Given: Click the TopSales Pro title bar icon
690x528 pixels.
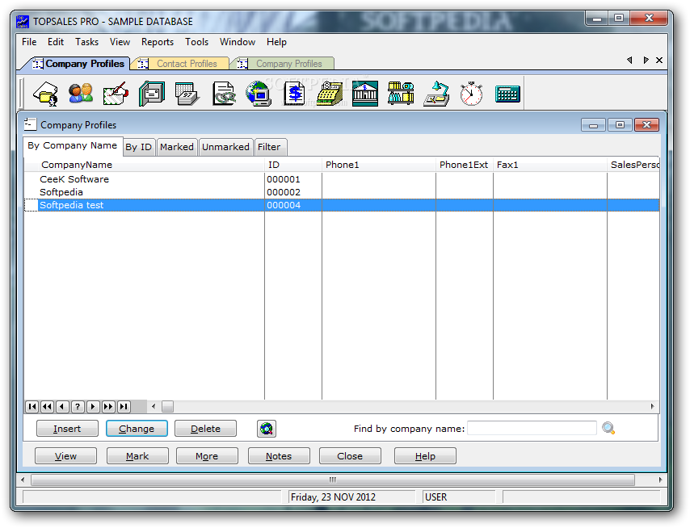Looking at the screenshot, I should point(23,22).
